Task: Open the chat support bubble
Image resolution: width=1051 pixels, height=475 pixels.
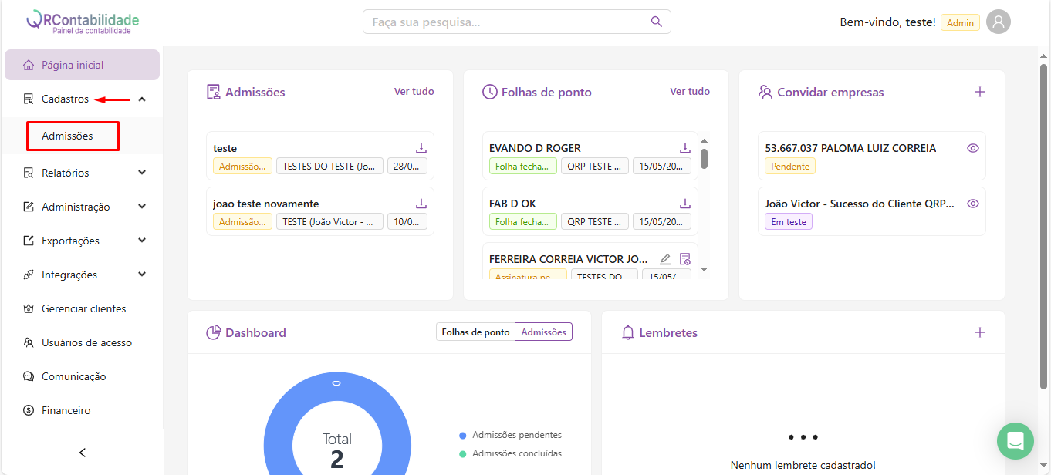Action: click(x=1015, y=441)
